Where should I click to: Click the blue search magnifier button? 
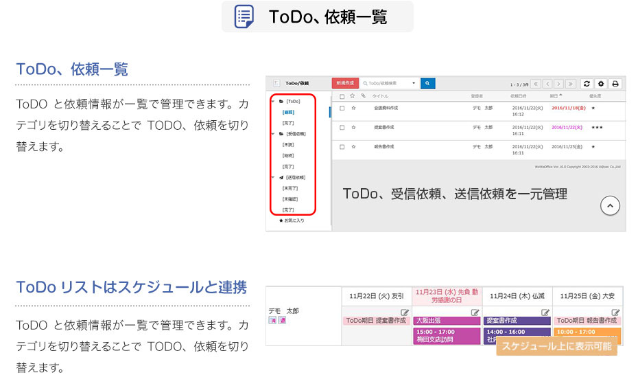pos(428,83)
